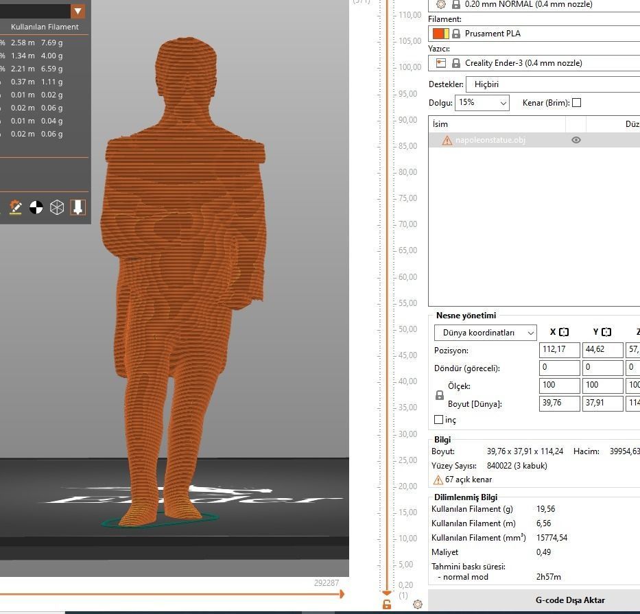
Task: Click the Boyut X size field 39,76
Action: (x=559, y=403)
